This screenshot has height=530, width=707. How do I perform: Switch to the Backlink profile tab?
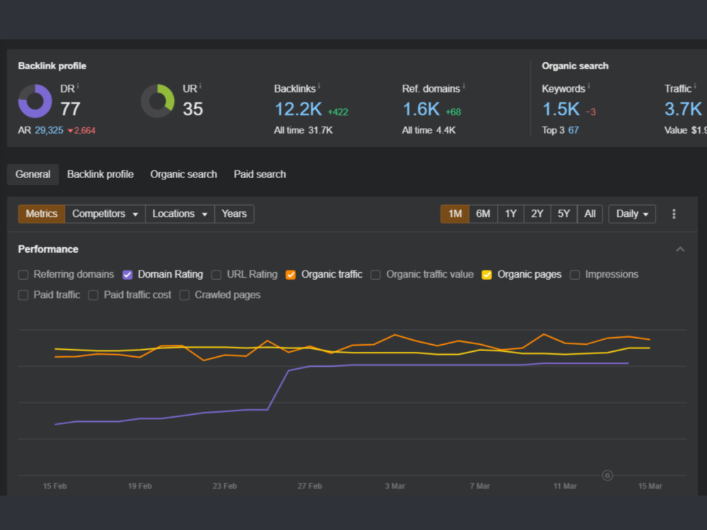coord(100,175)
